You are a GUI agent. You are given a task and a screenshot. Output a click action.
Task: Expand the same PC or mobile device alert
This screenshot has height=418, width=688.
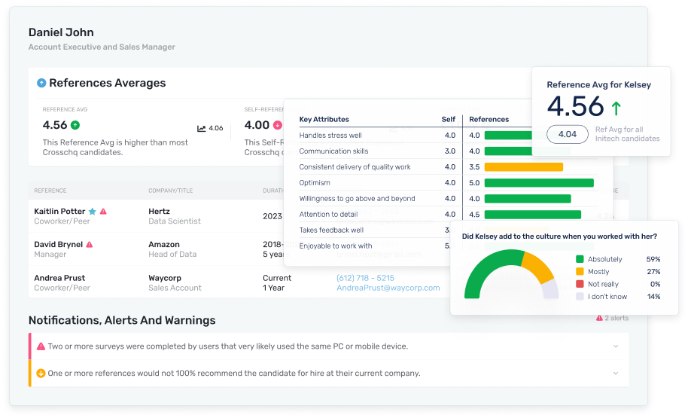(616, 346)
